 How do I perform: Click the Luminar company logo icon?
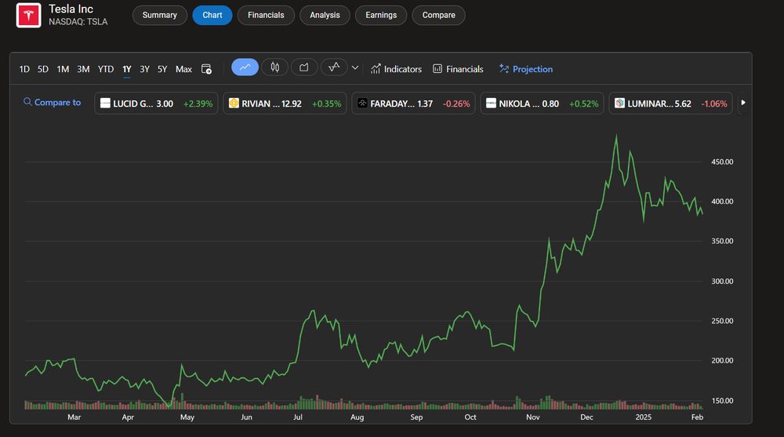click(619, 103)
